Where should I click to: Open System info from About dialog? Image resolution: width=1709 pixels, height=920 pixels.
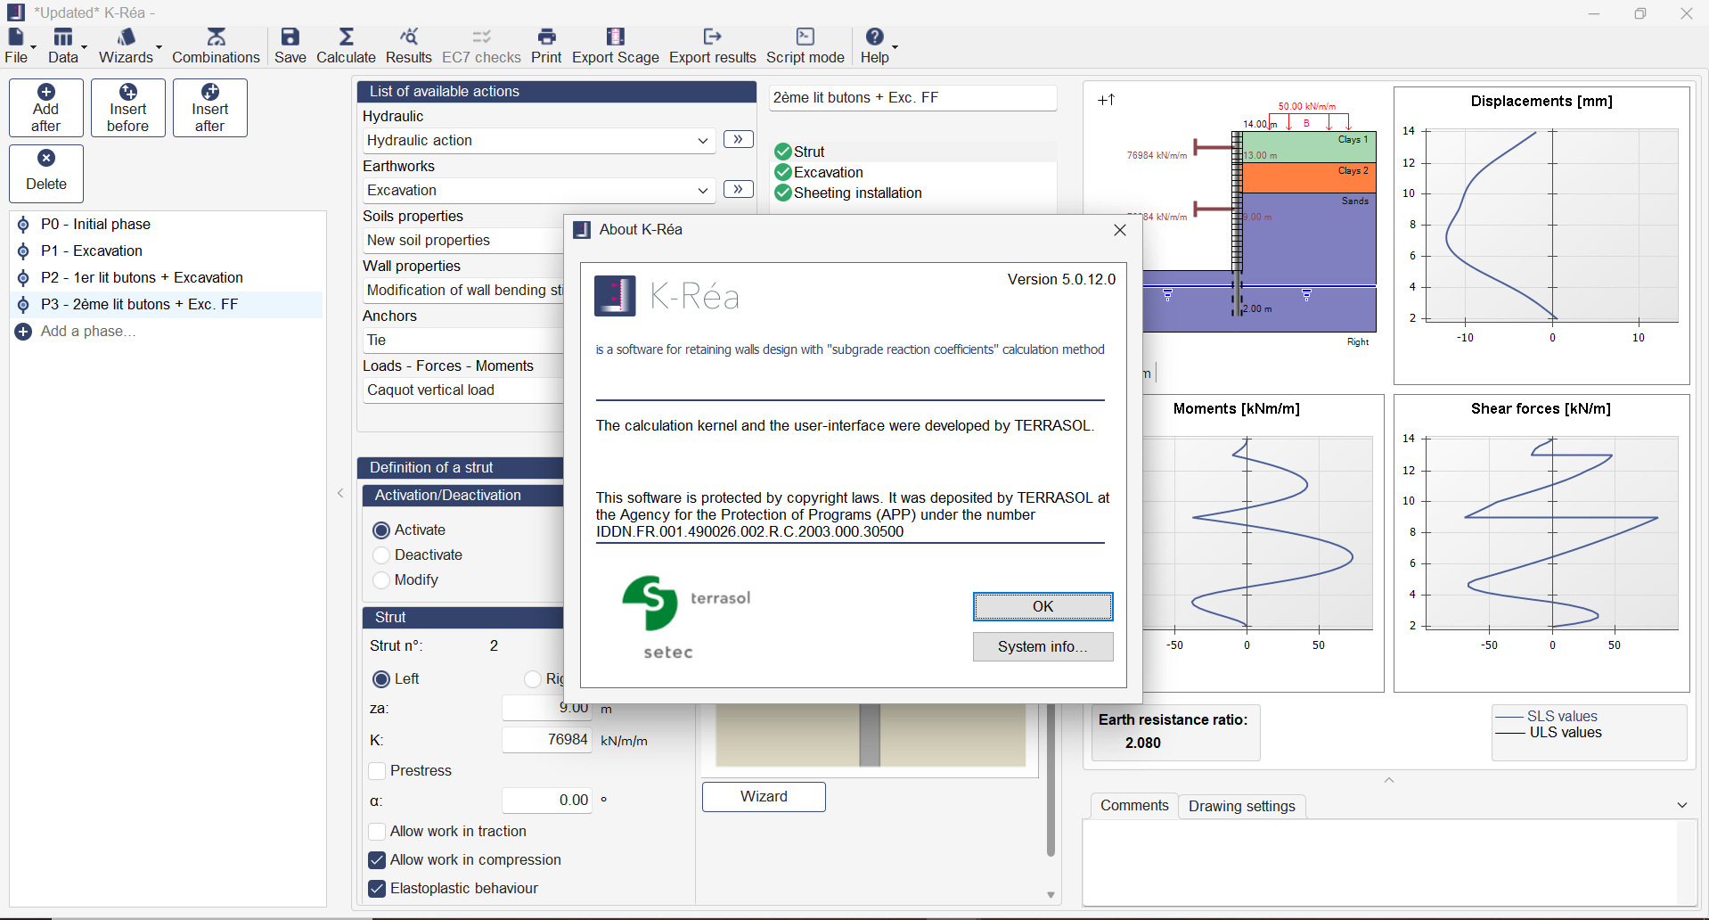click(x=1043, y=646)
